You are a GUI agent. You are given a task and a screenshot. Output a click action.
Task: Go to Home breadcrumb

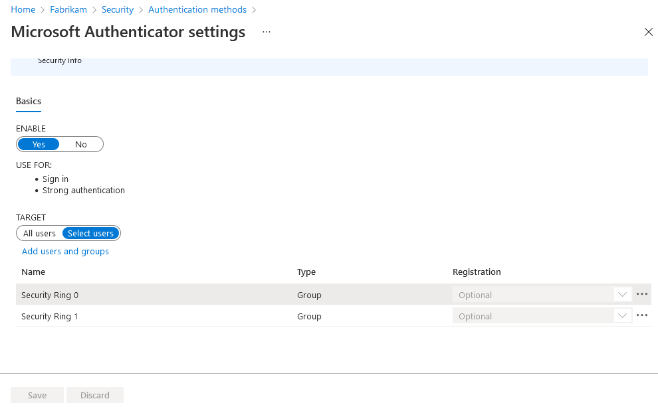[23, 10]
